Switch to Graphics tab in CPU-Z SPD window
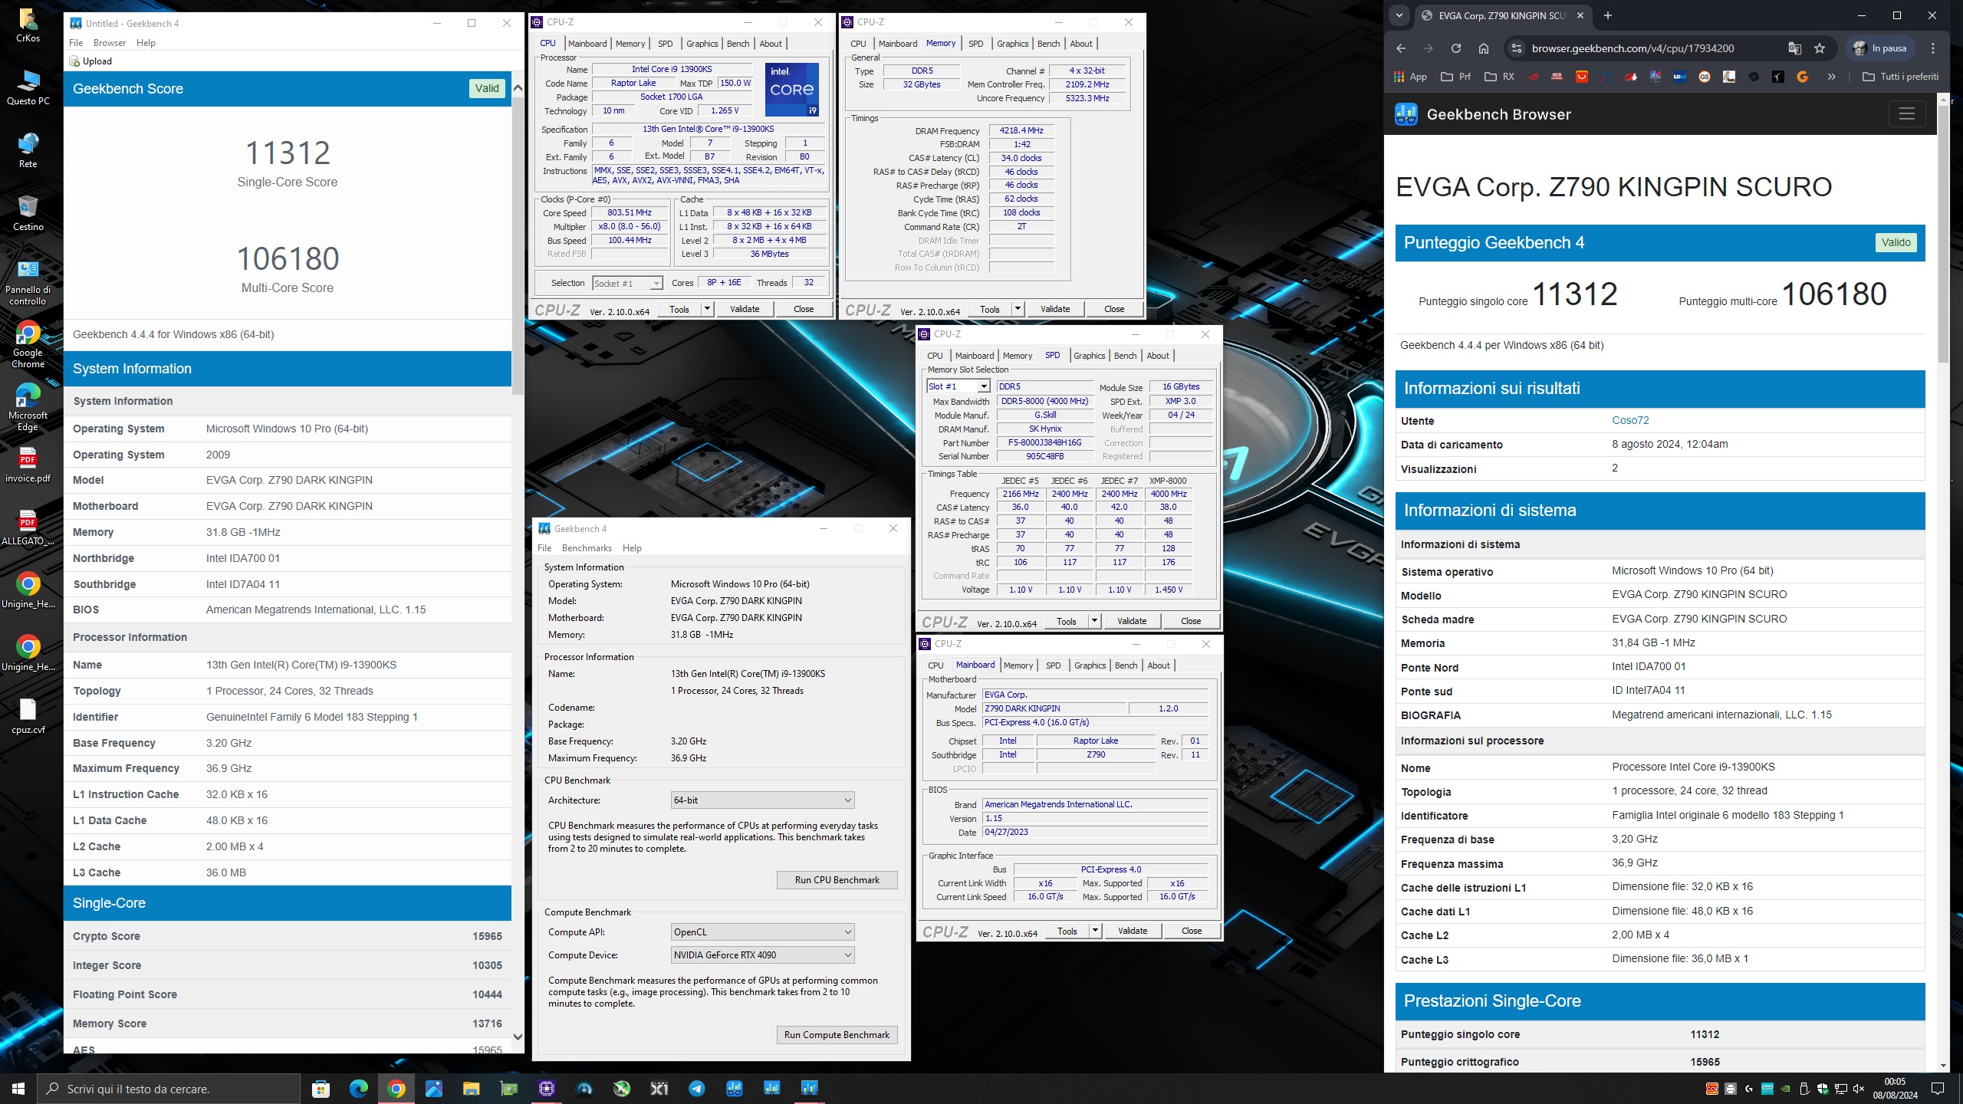The height and width of the screenshot is (1104, 1963). point(1089,356)
